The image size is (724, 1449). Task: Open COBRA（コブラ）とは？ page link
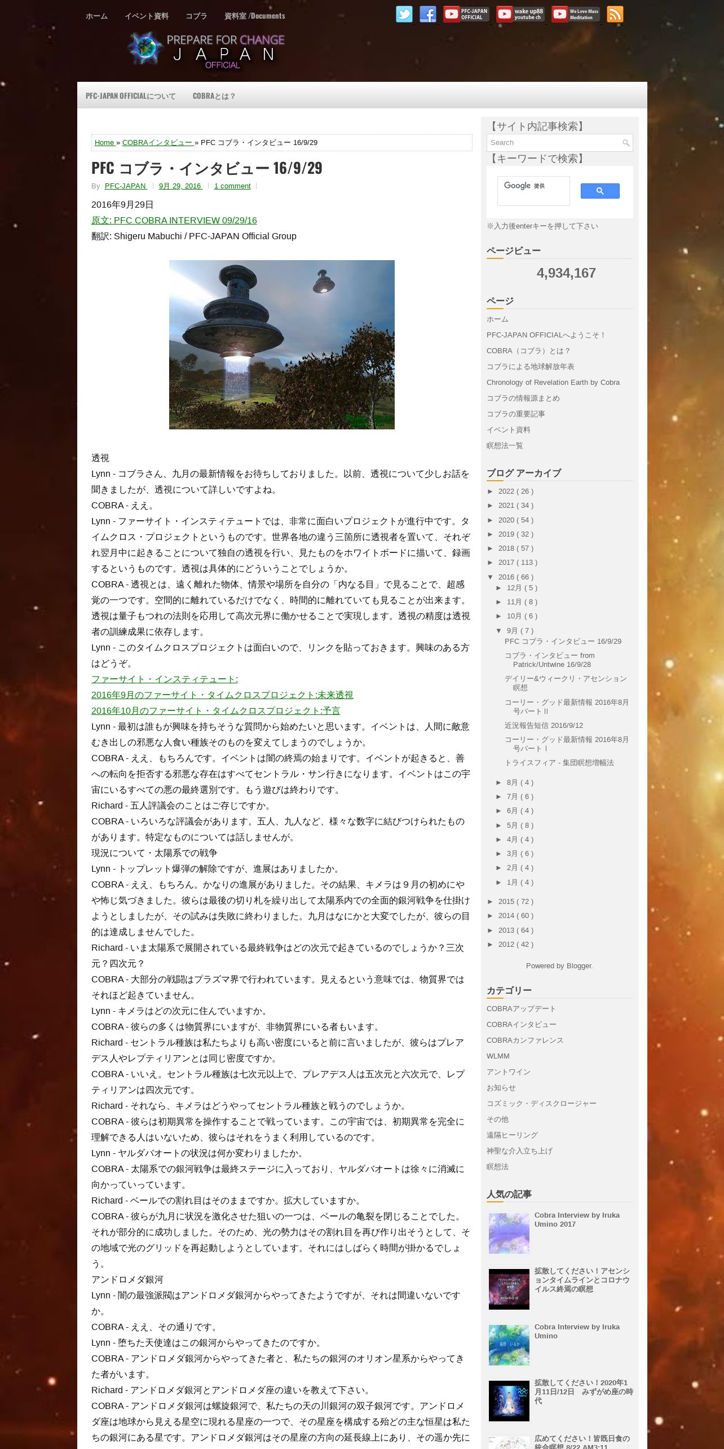click(529, 351)
